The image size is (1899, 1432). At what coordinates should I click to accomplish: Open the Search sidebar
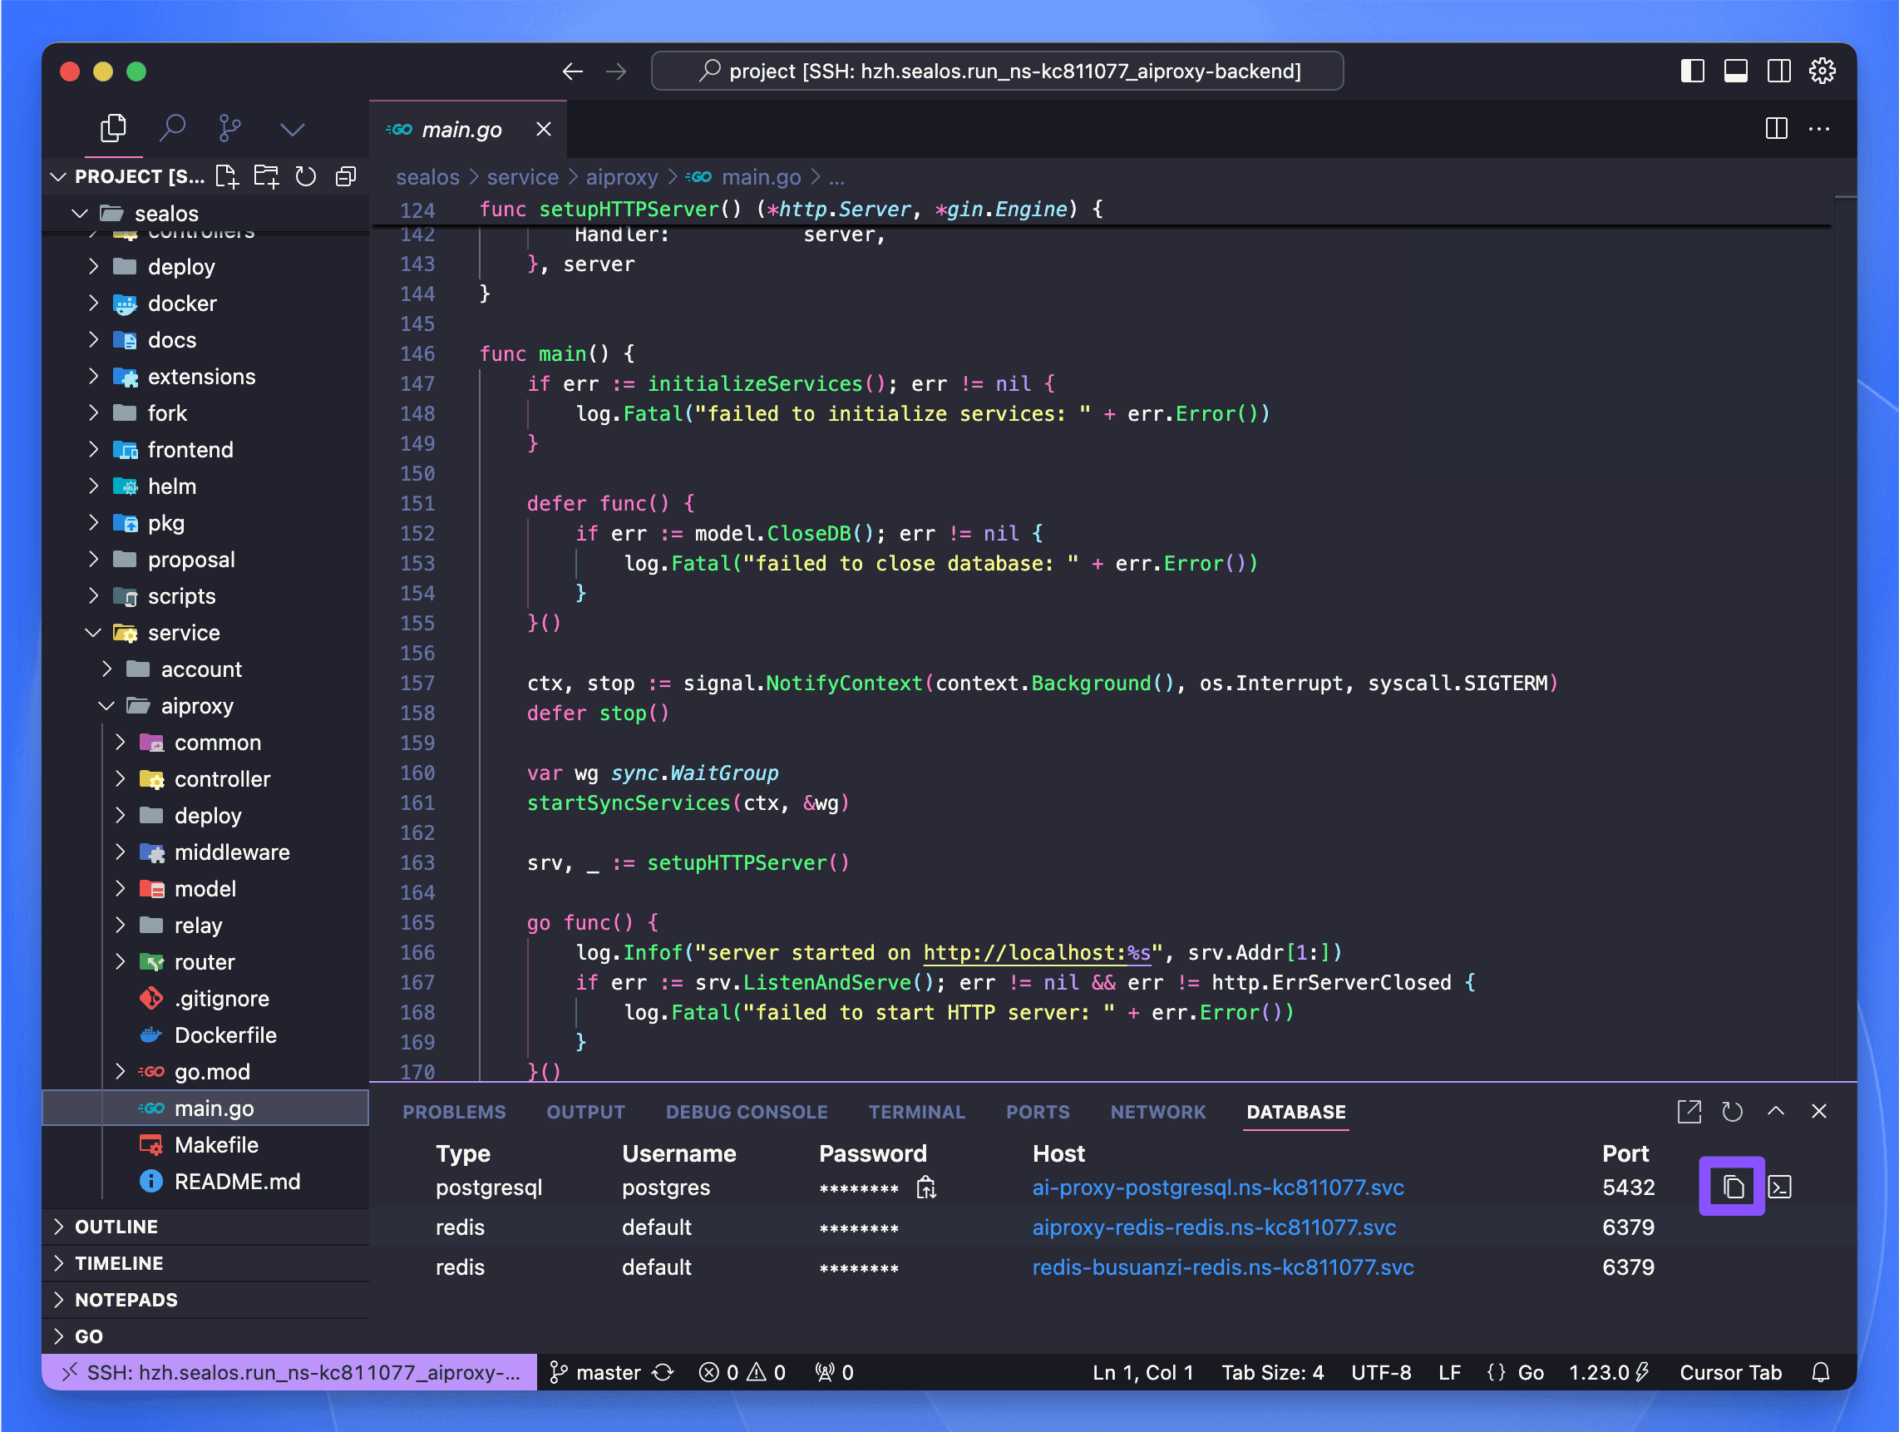pos(172,127)
